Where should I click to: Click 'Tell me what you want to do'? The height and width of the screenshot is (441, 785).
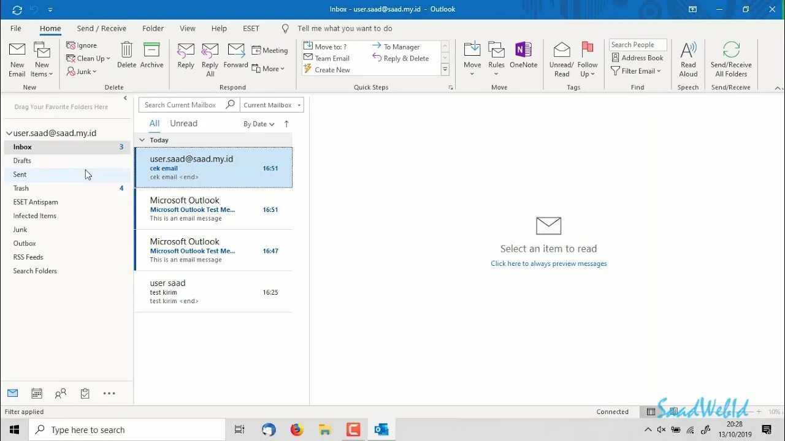[x=345, y=28]
